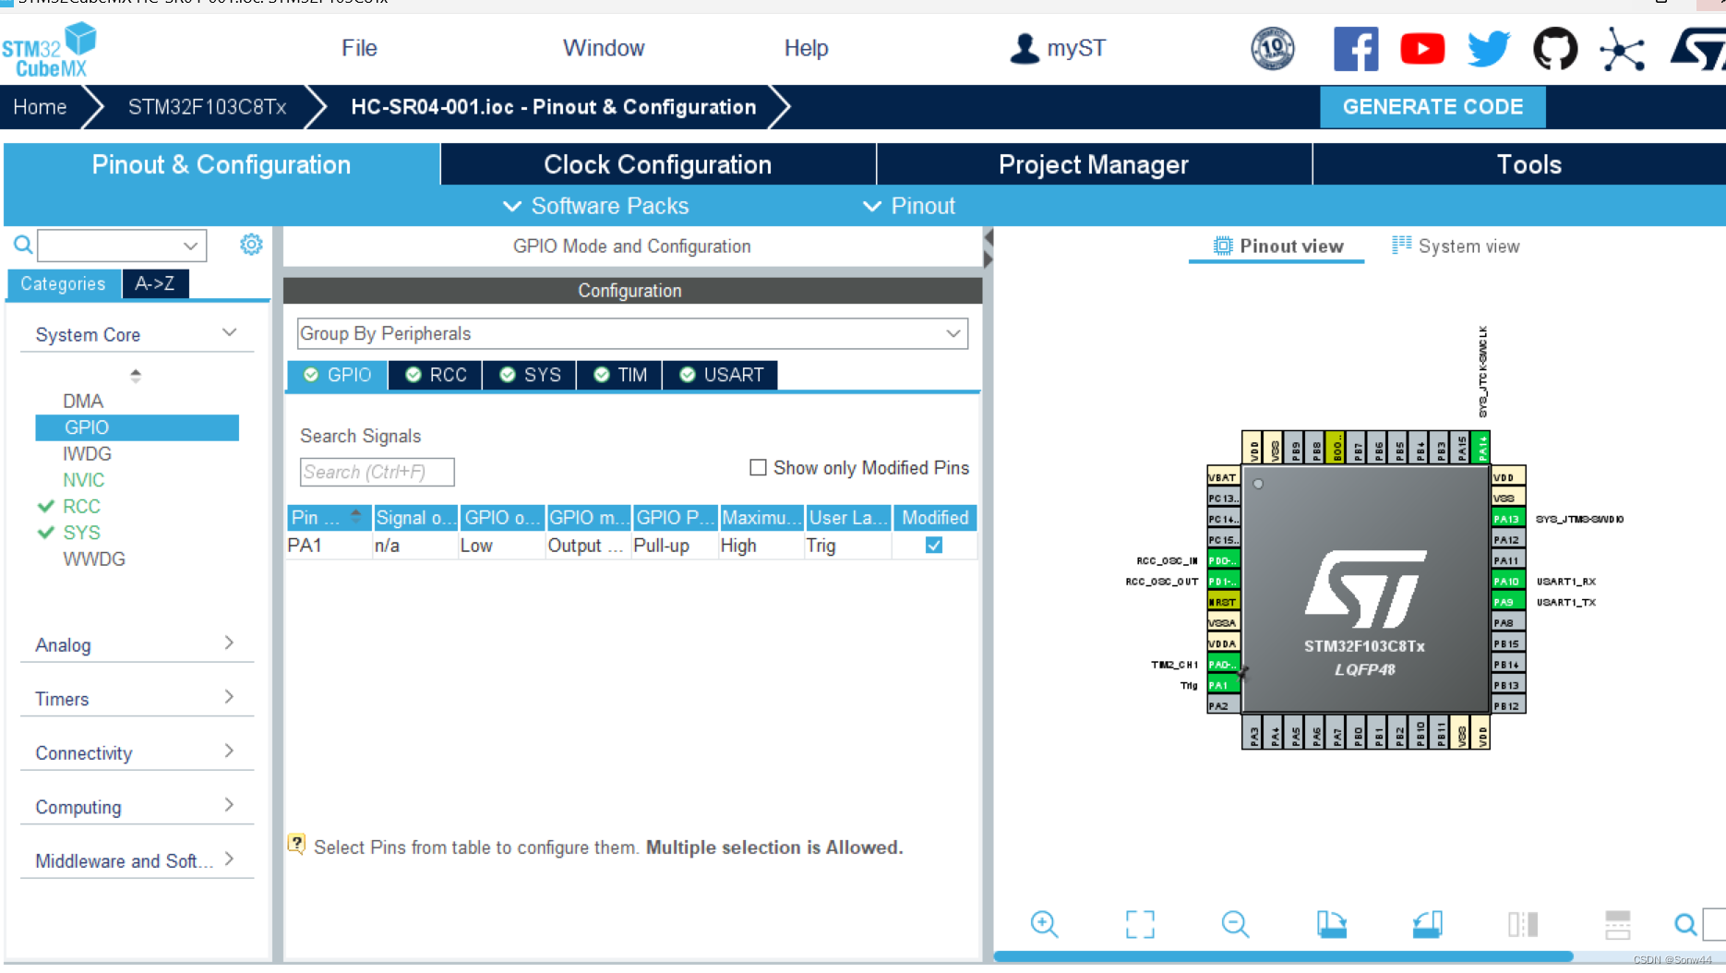Viewport: 1726px width, 973px height.
Task: Open the categories settings gear icon
Action: (251, 245)
